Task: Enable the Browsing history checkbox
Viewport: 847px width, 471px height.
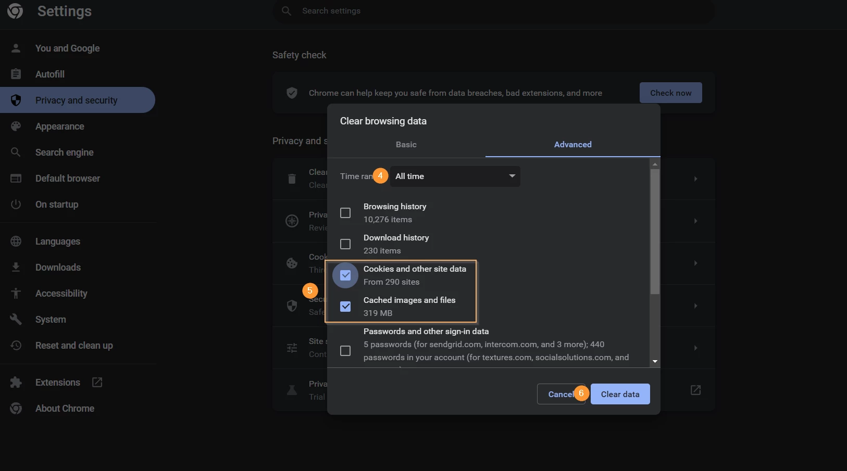Action: pos(345,213)
